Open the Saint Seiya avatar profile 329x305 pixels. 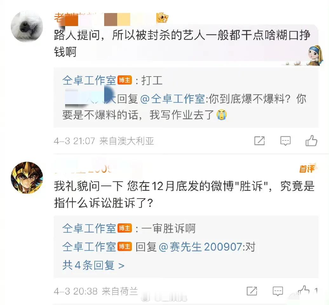click(x=27, y=178)
